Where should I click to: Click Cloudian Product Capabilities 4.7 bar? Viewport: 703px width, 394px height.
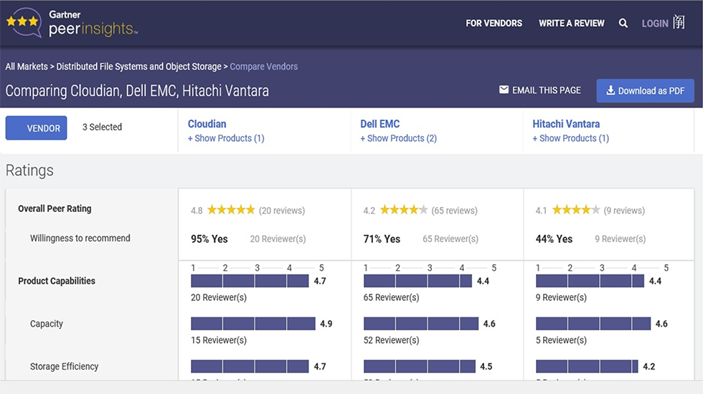[250, 281]
